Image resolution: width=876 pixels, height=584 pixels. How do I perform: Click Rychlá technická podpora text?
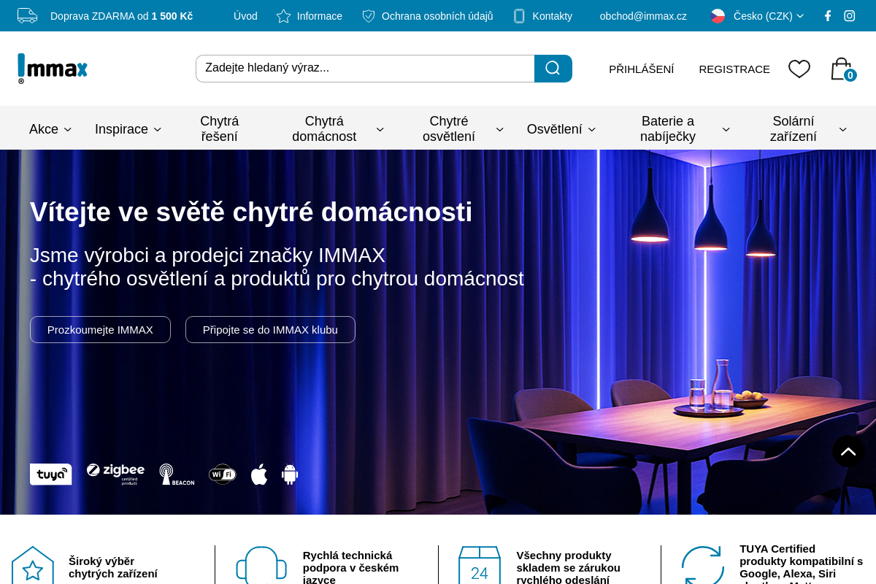(351, 567)
